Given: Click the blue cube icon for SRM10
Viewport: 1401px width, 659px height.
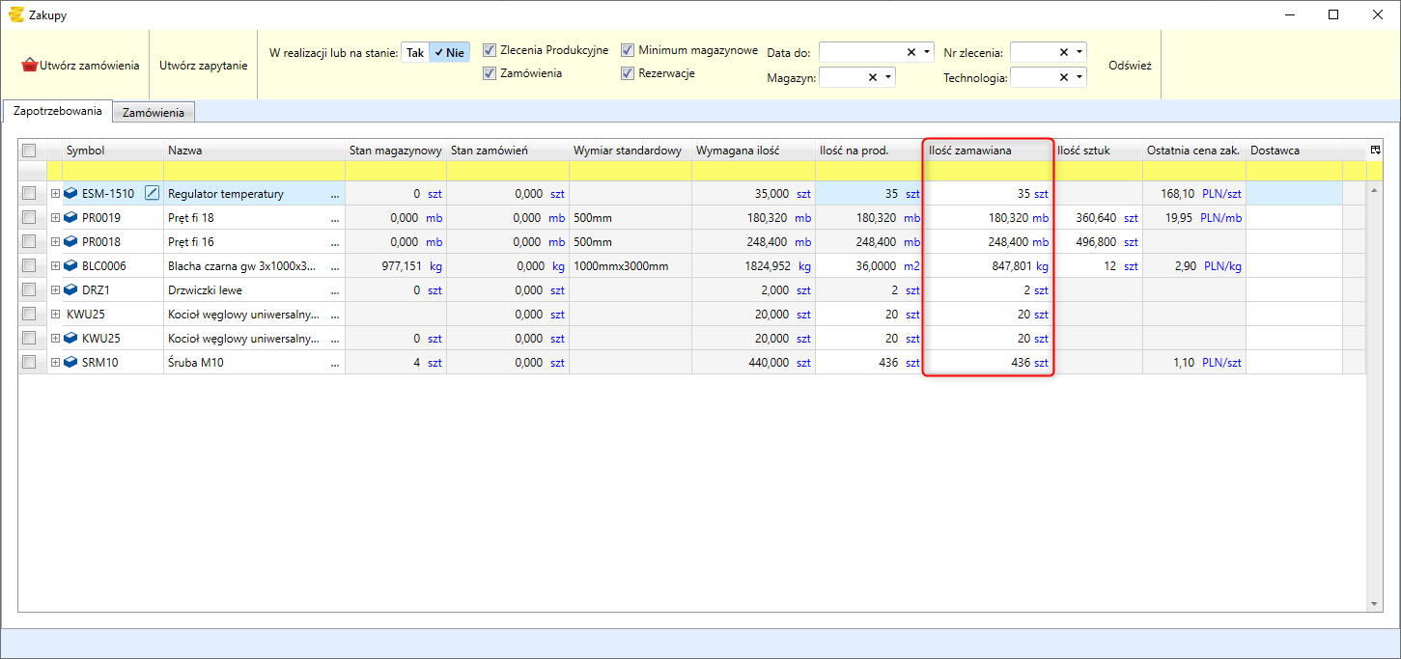Looking at the screenshot, I should coord(70,362).
